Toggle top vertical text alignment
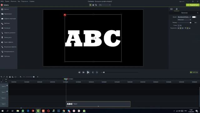Viewport: 200px width, 113px height. 185,28
